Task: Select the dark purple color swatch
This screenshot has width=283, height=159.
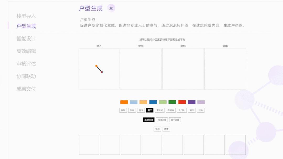Action: point(192,102)
